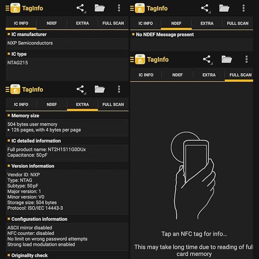Open overflow dots above the Full Scan panel
The width and height of the screenshot is (259, 259).
pos(246,59)
